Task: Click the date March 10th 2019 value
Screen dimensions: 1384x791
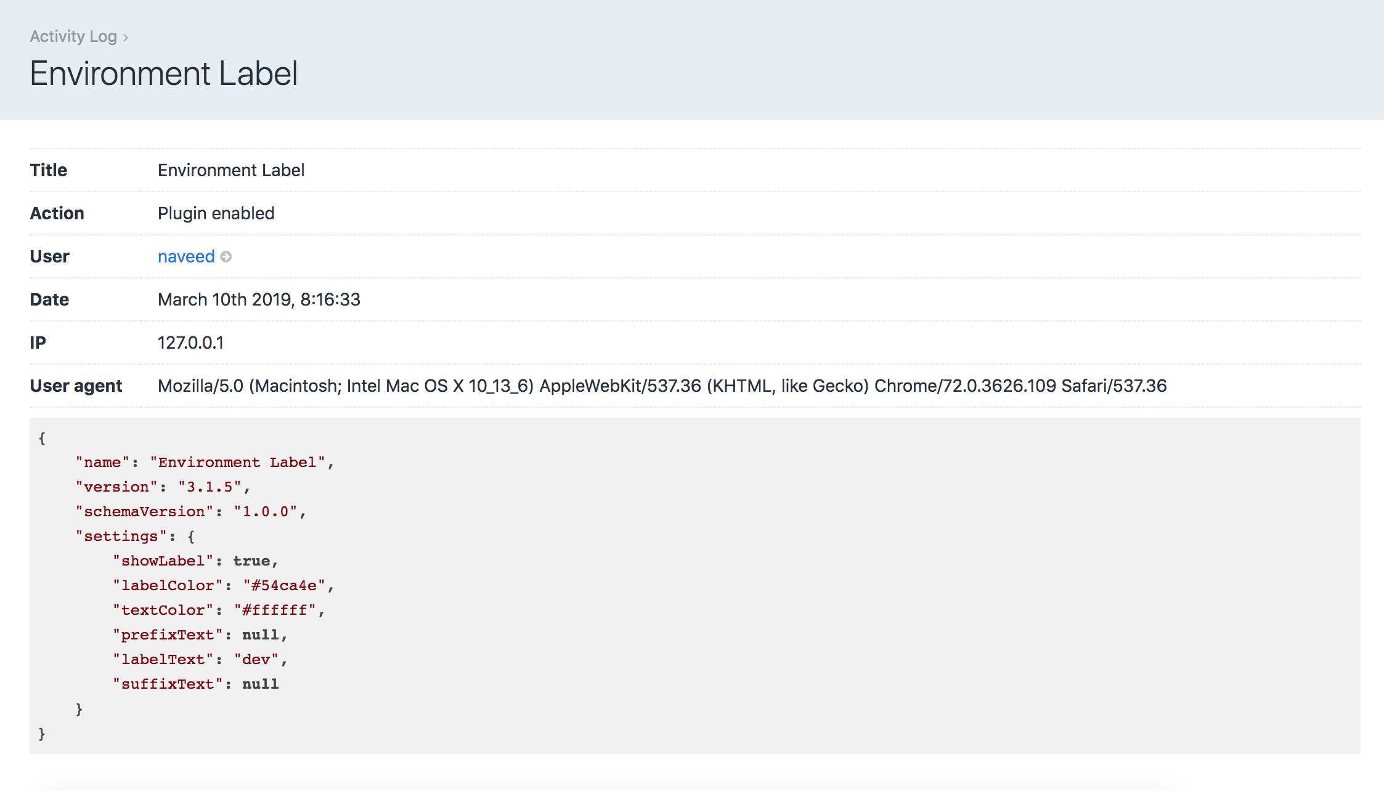Action: point(259,299)
